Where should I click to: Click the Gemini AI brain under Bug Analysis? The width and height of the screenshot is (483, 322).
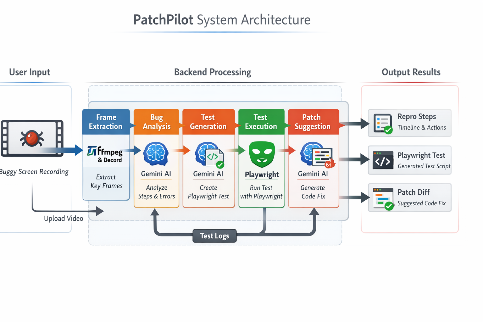156,154
